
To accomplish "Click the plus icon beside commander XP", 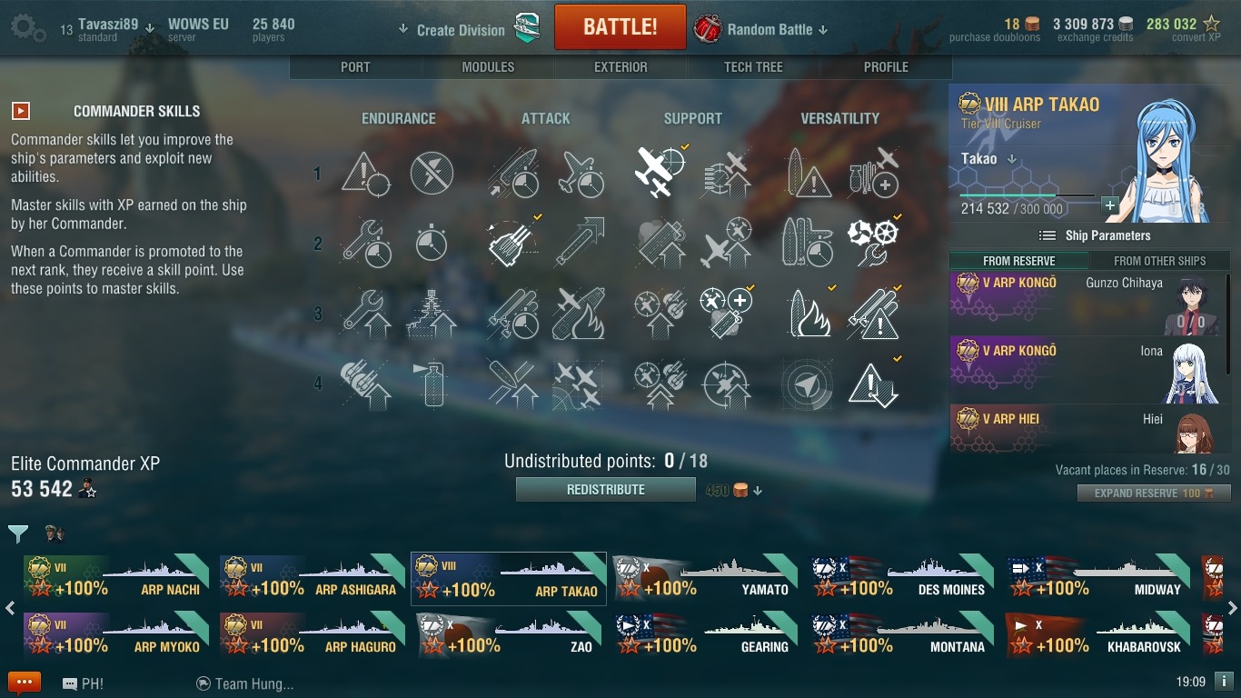I will click(1109, 205).
